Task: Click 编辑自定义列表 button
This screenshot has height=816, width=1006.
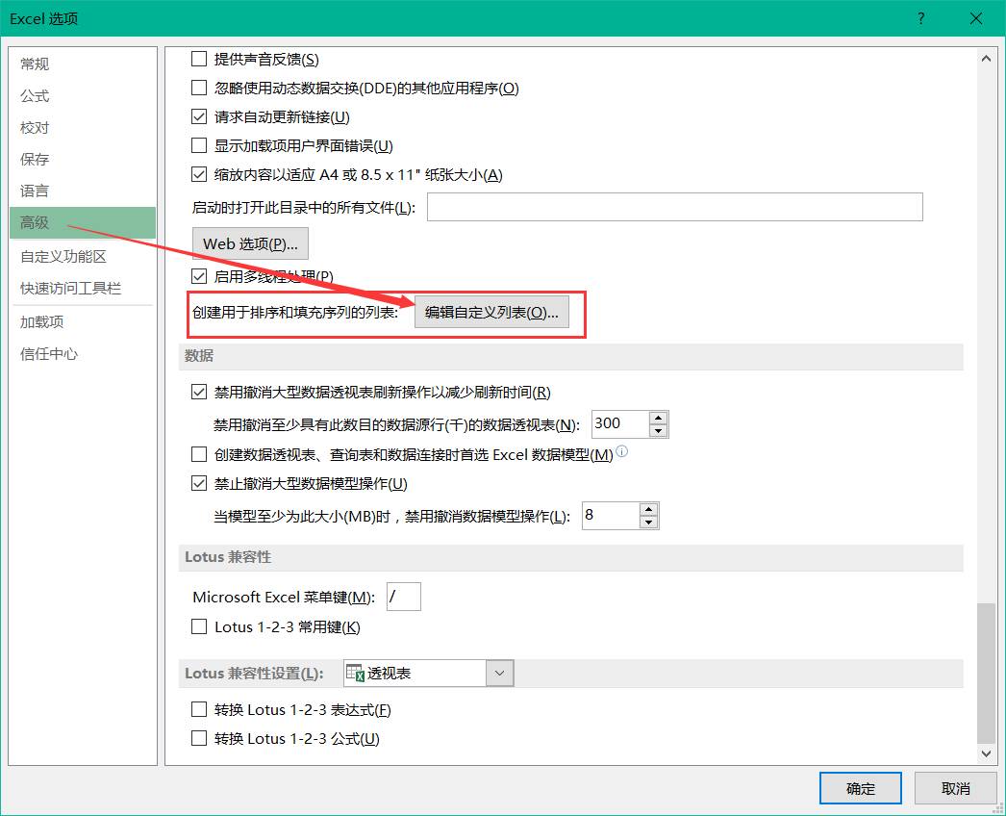Action: point(491,312)
